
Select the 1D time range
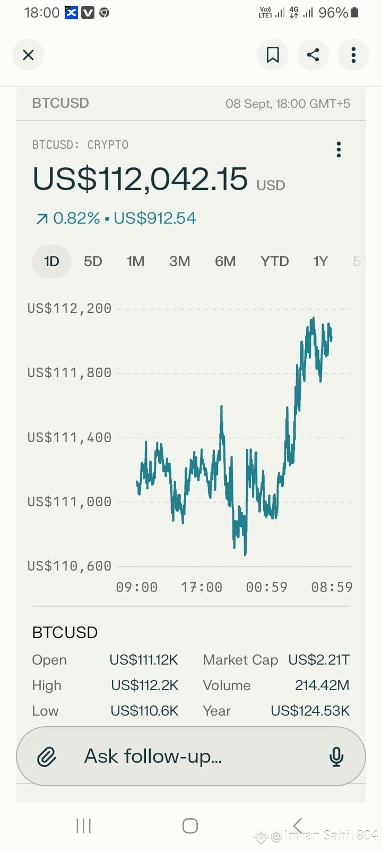[51, 261]
